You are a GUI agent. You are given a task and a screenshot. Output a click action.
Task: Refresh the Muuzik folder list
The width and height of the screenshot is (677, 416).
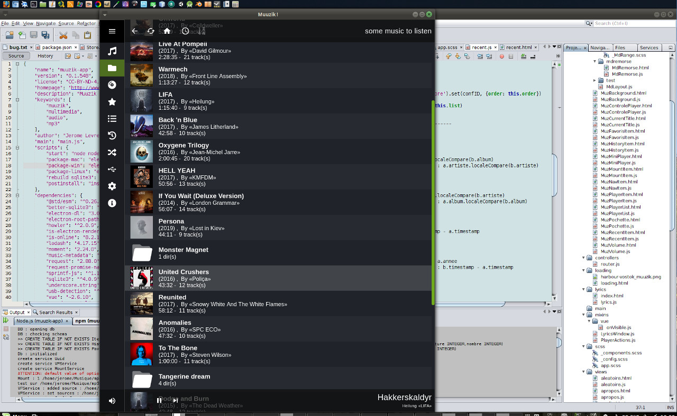click(151, 31)
